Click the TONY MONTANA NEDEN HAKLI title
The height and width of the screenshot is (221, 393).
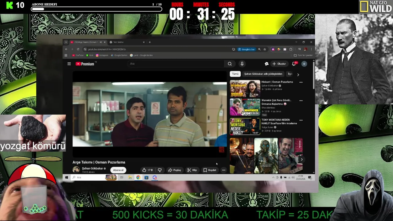coord(279,122)
